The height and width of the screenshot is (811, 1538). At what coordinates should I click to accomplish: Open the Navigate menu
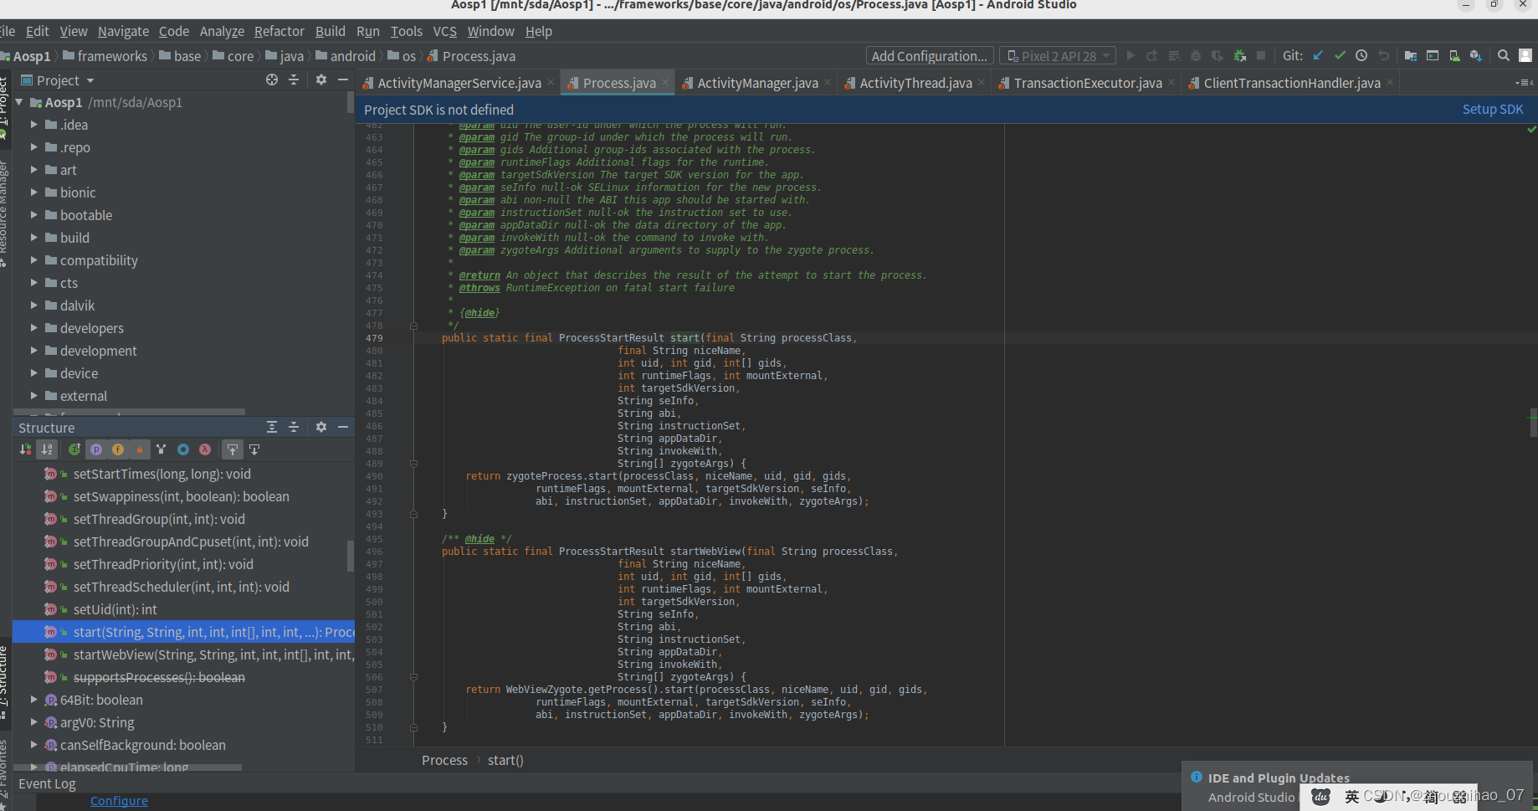point(123,31)
